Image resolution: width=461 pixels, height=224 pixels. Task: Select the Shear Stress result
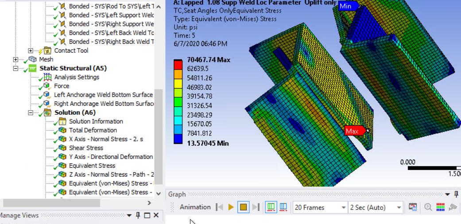click(x=86, y=147)
